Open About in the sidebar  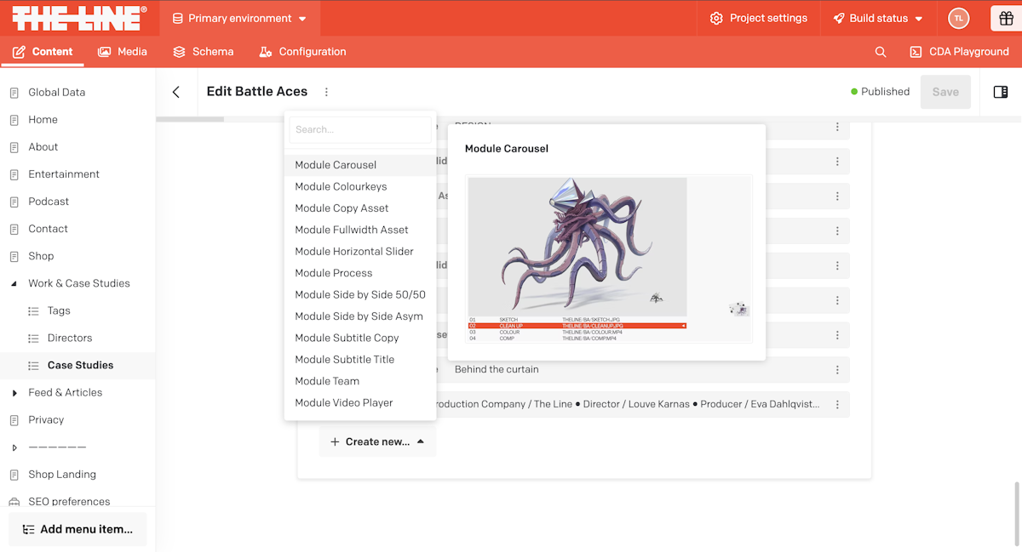pyautogui.click(x=43, y=147)
